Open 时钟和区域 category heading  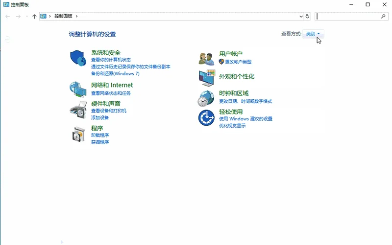(234, 93)
